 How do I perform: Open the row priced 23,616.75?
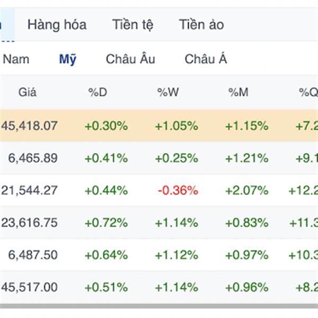click(159, 223)
